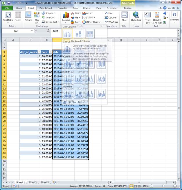Click the Slicer filter icon
The height and width of the screenshot is (190, 182).
(125, 16)
